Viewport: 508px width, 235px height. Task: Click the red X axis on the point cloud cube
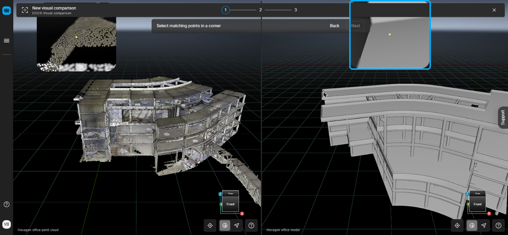click(x=242, y=214)
